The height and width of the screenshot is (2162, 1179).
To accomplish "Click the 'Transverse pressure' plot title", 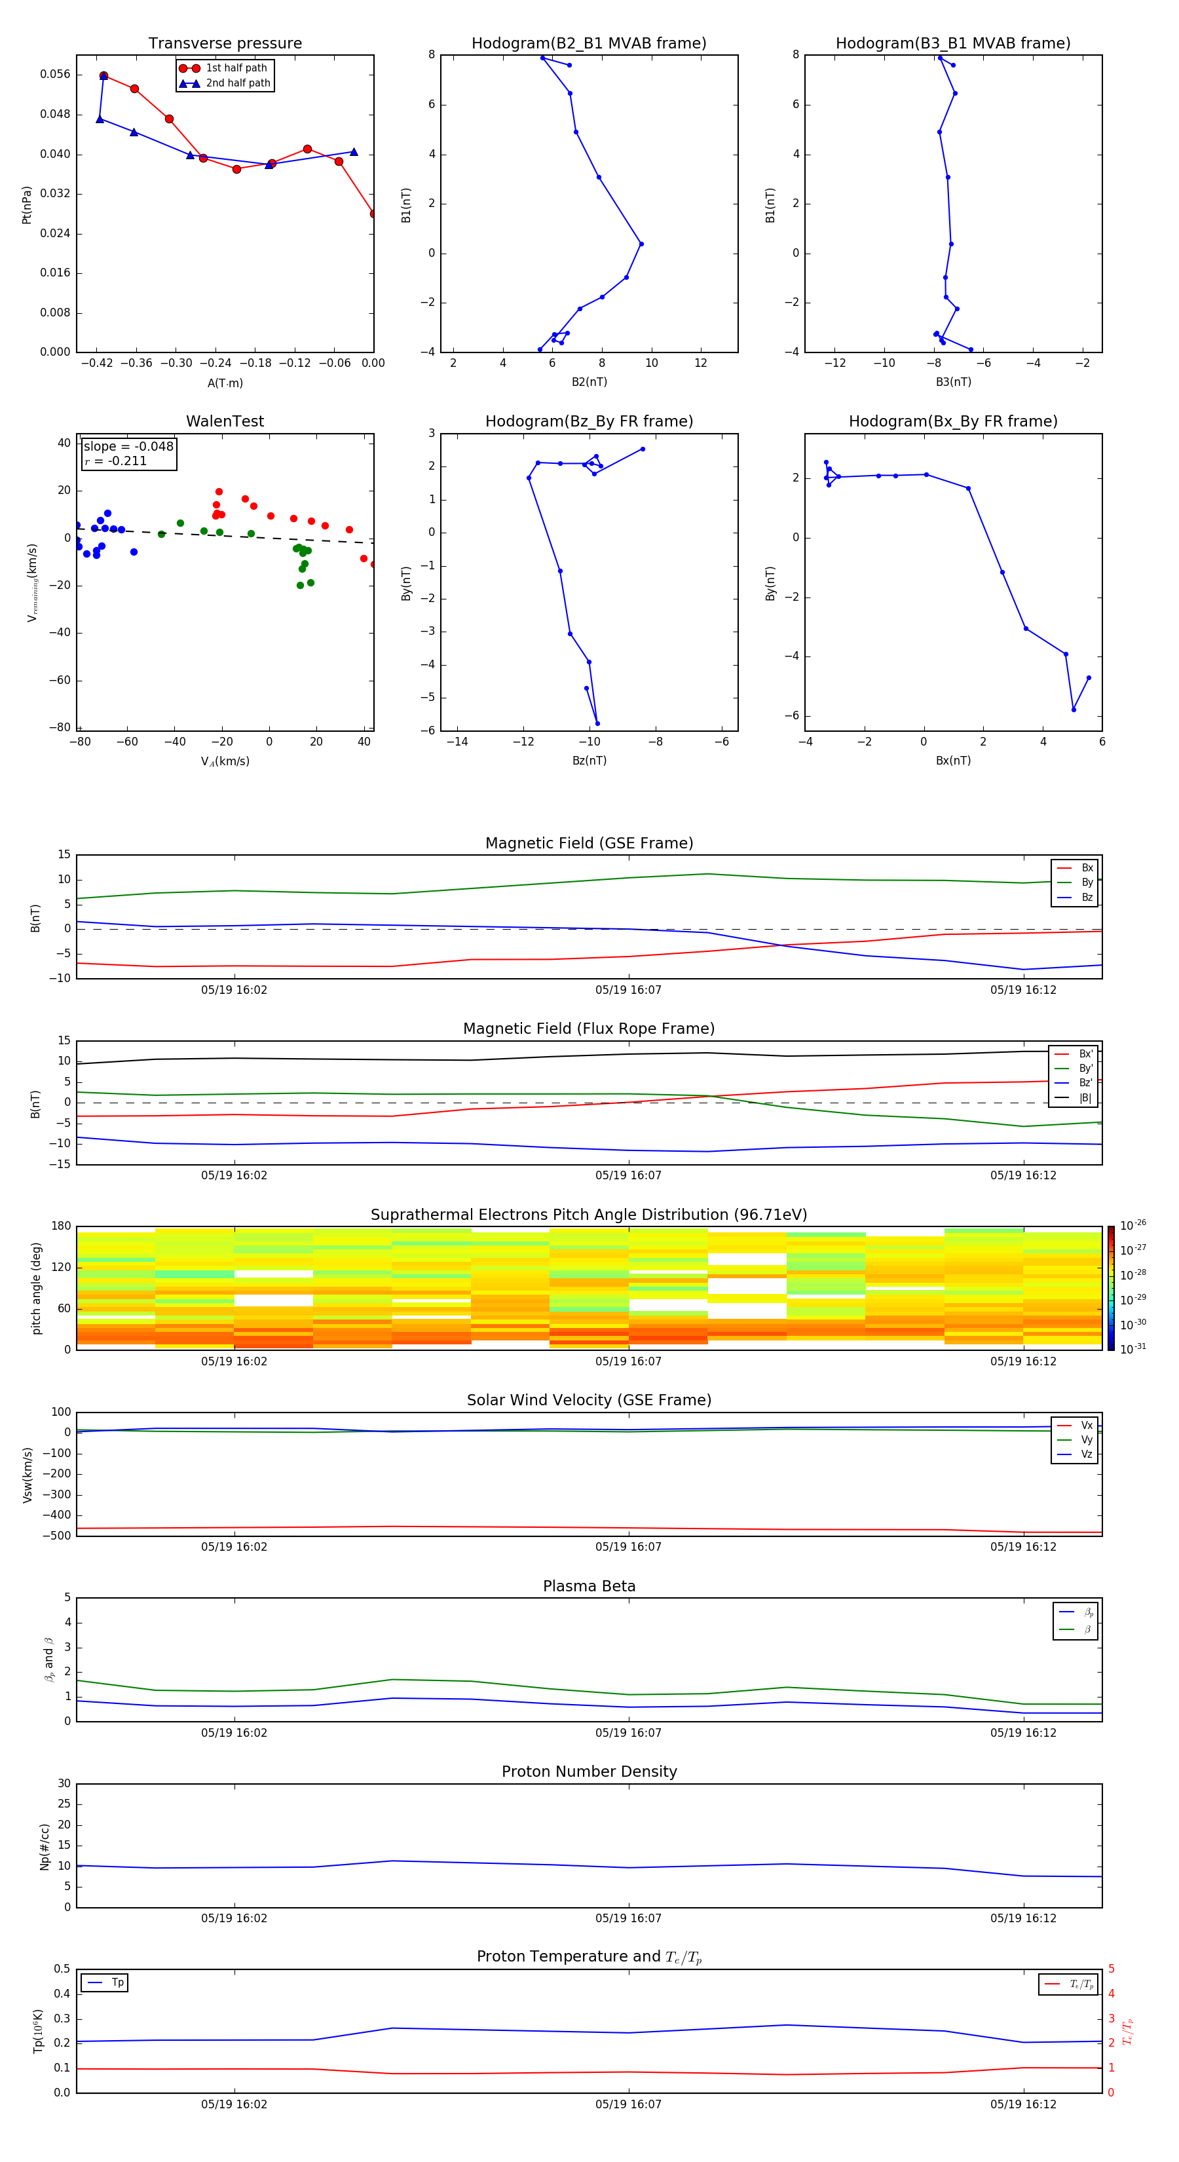I will [x=225, y=44].
